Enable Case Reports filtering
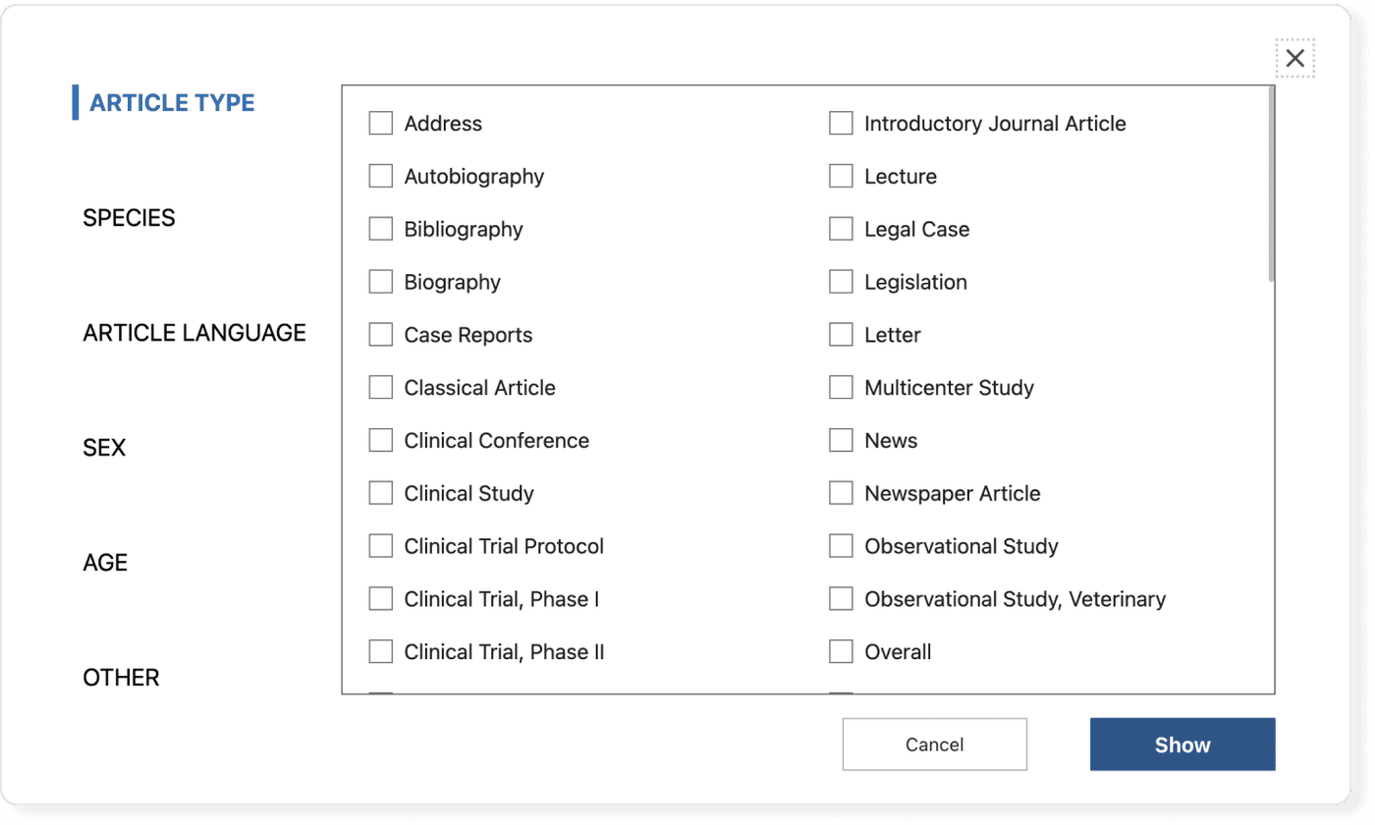This screenshot has width=1375, height=825. coord(381,334)
